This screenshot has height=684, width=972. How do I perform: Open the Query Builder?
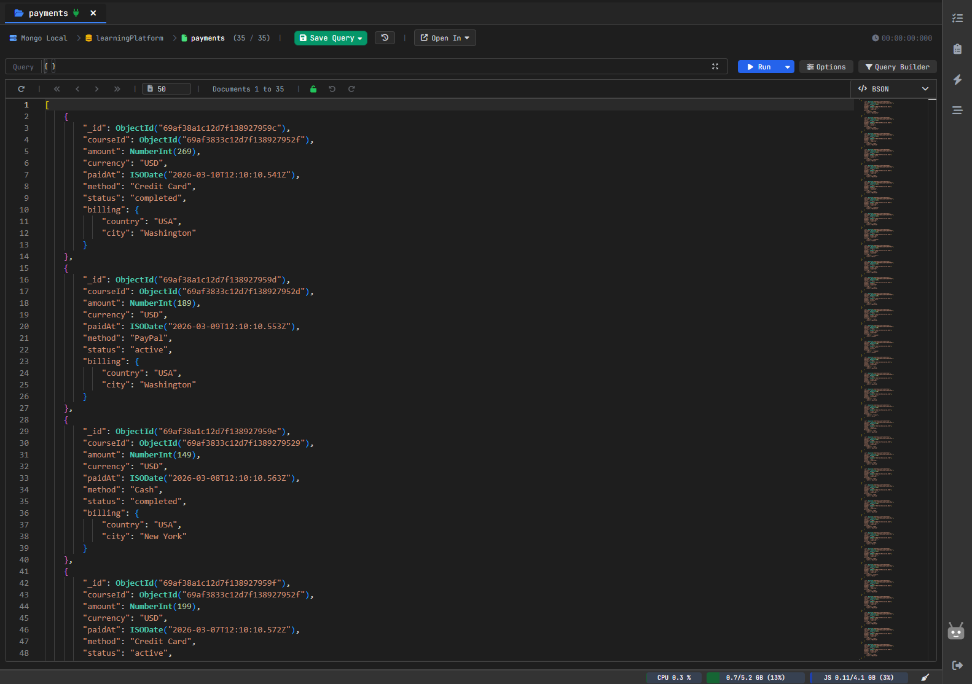[x=898, y=67]
